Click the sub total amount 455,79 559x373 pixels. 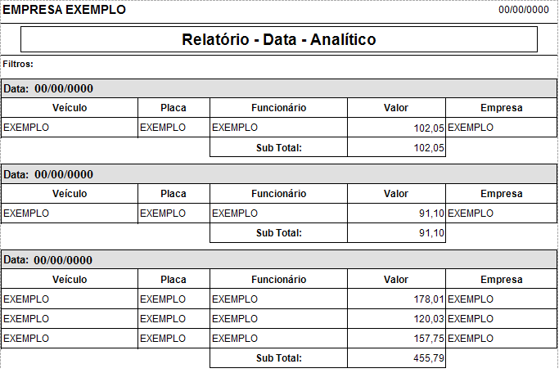pos(396,358)
